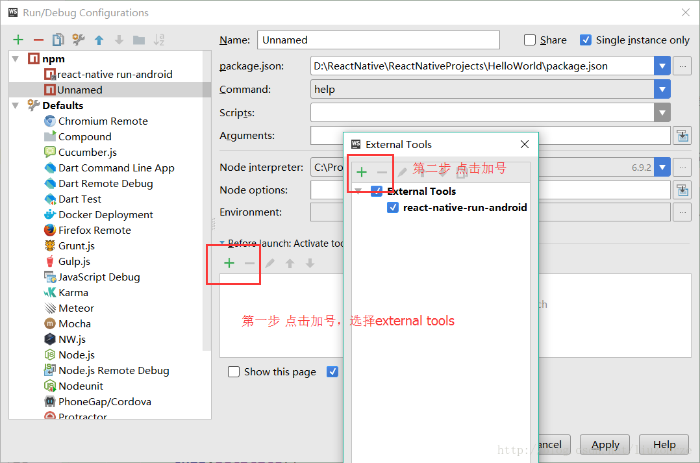The height and width of the screenshot is (463, 700).
Task: Select Meteor default configuration
Action: coord(69,308)
